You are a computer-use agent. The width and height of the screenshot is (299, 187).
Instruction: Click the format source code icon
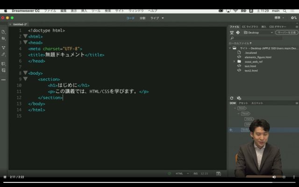pos(3,70)
